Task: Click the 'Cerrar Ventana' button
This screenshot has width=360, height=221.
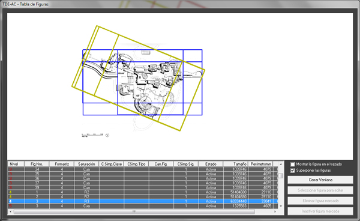Action: 320,180
